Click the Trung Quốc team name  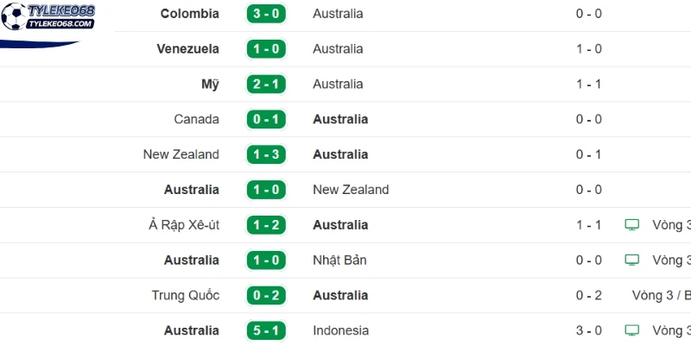186,295
